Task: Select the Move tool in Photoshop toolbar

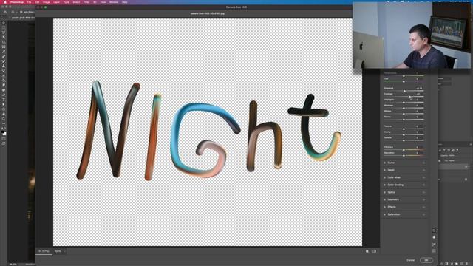Action: coord(4,23)
